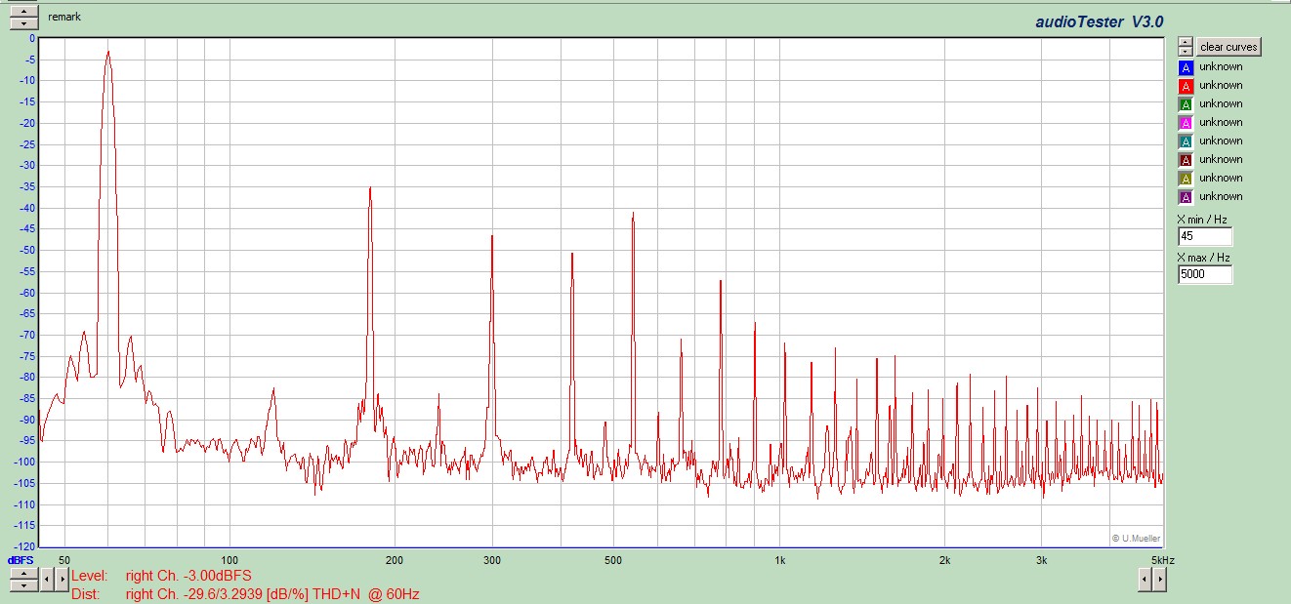
Task: Click left arrow button at the chart's bottom-right
Action: click(x=1145, y=580)
